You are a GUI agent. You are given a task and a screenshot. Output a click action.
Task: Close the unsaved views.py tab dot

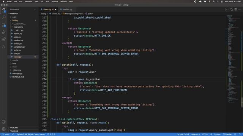[56, 9]
